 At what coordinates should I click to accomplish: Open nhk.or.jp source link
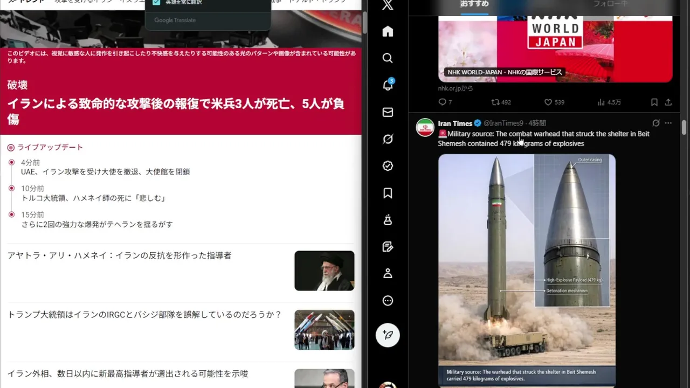pos(456,88)
